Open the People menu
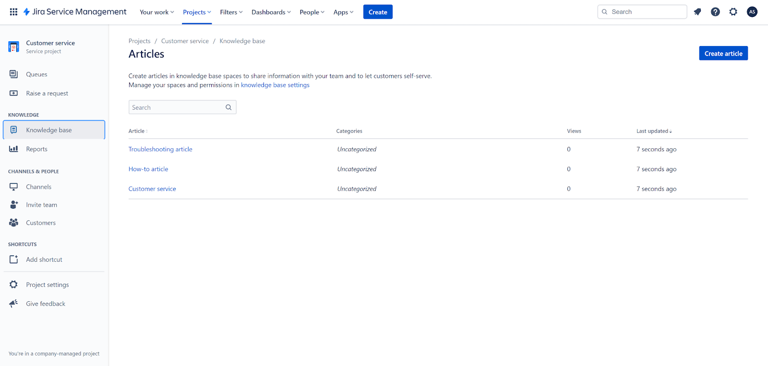The image size is (768, 366). [x=312, y=12]
